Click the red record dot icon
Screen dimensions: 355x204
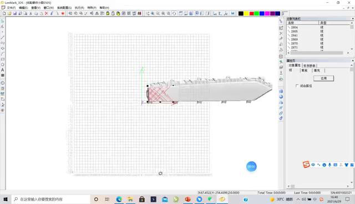63,13
